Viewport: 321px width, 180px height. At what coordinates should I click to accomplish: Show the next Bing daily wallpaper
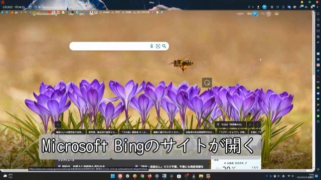click(x=257, y=124)
